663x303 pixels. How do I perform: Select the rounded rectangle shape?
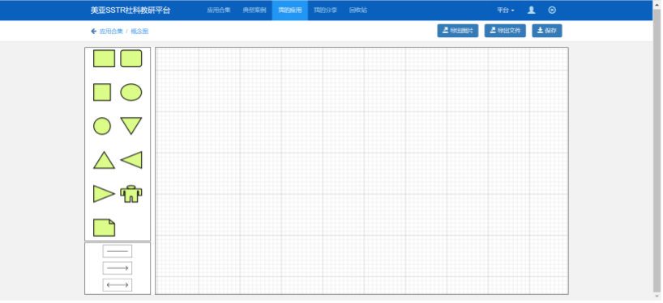click(131, 58)
